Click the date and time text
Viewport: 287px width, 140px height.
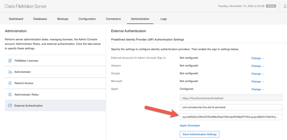(241, 6)
